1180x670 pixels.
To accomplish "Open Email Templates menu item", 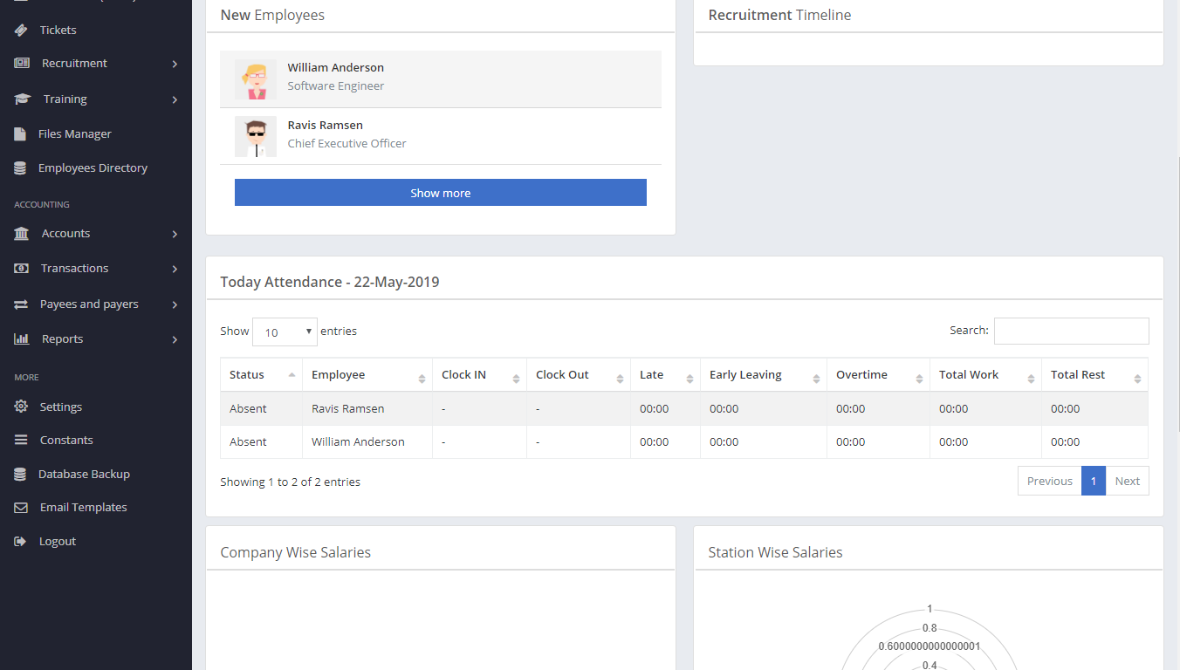I will (x=83, y=508).
